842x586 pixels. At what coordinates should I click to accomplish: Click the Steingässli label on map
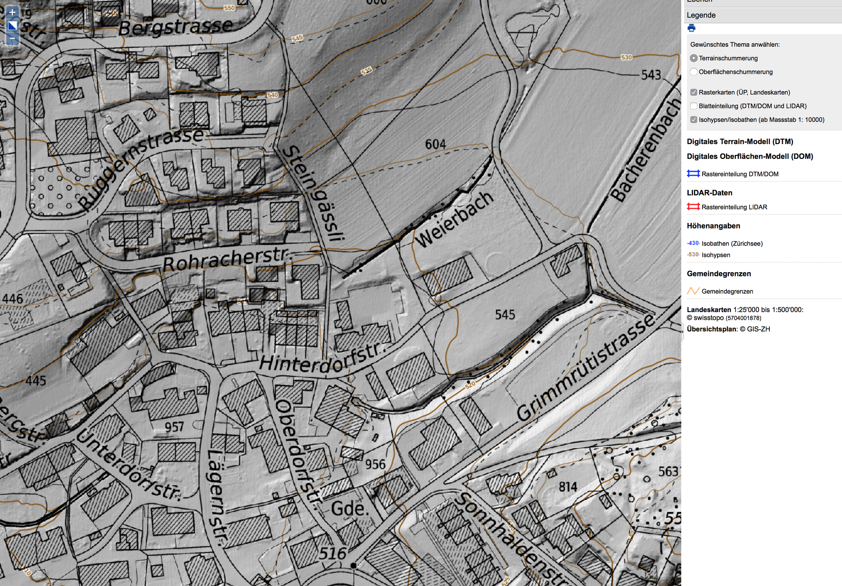click(314, 193)
